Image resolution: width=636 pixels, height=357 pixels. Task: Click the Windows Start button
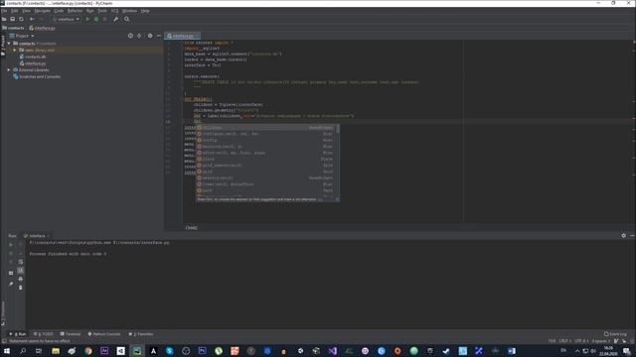tap(7, 351)
